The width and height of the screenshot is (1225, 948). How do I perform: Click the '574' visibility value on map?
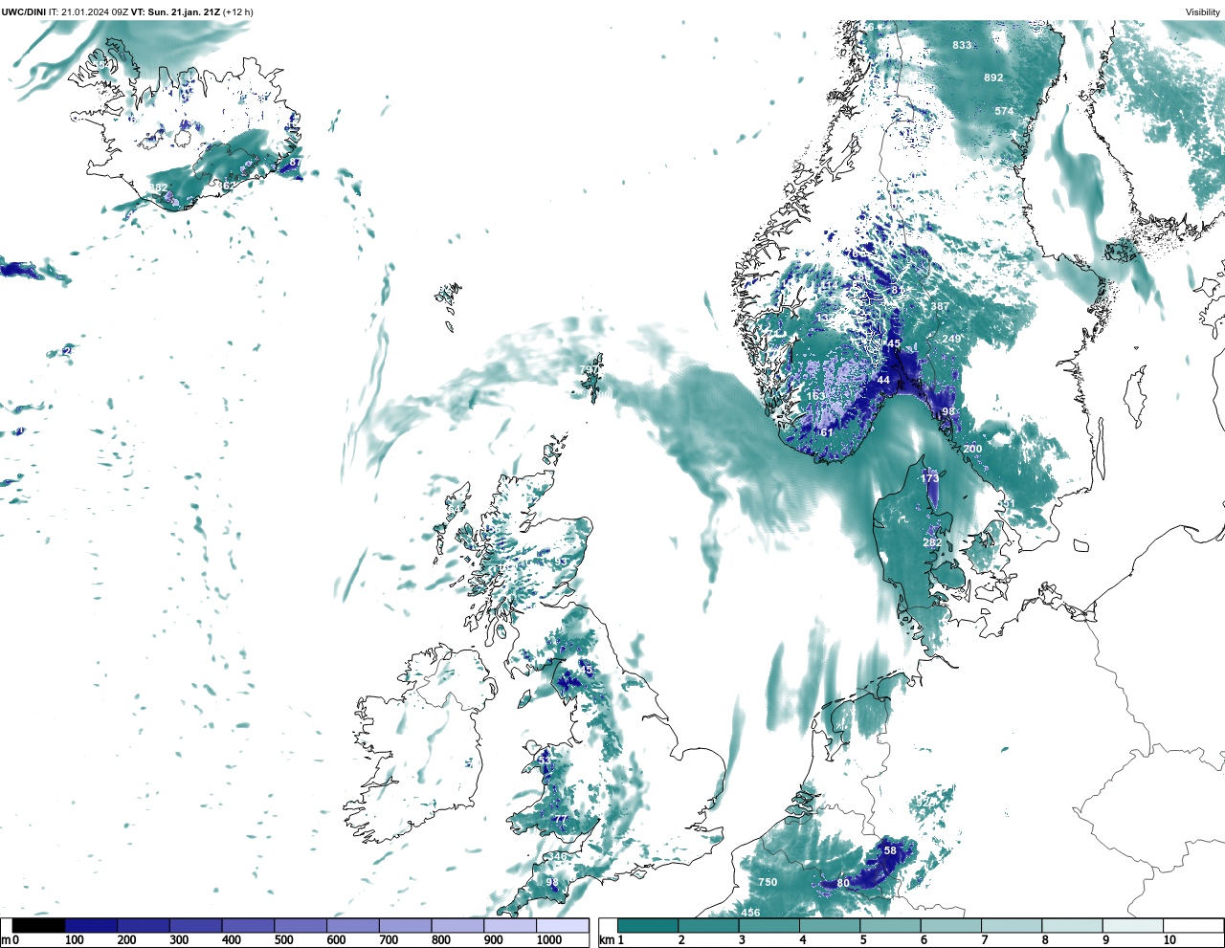(1003, 111)
